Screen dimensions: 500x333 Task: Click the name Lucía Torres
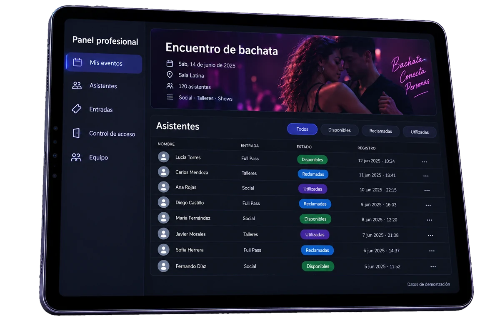(188, 157)
